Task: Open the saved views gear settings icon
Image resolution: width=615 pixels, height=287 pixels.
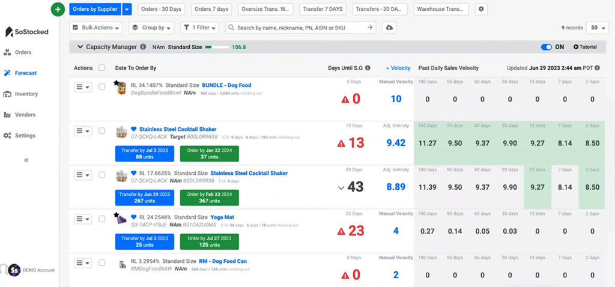Action: tap(481, 9)
